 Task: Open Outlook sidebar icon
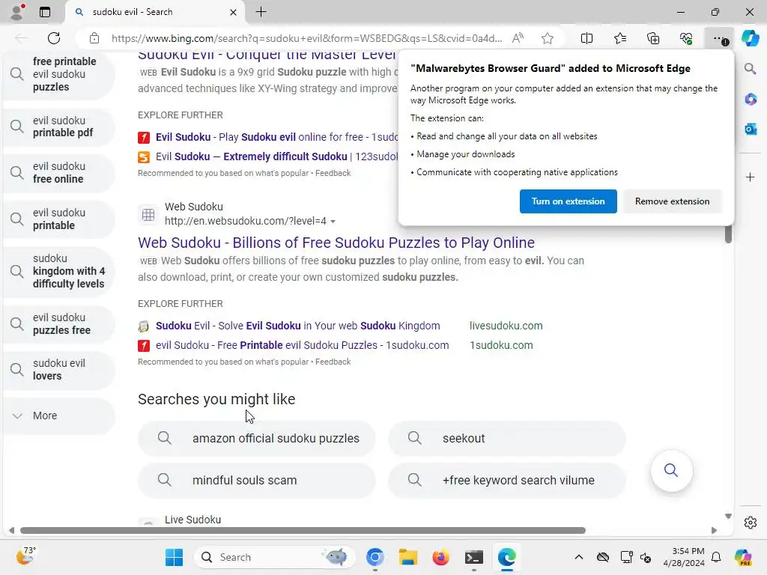coord(751,130)
